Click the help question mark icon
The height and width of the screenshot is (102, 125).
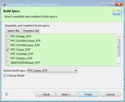(6, 94)
